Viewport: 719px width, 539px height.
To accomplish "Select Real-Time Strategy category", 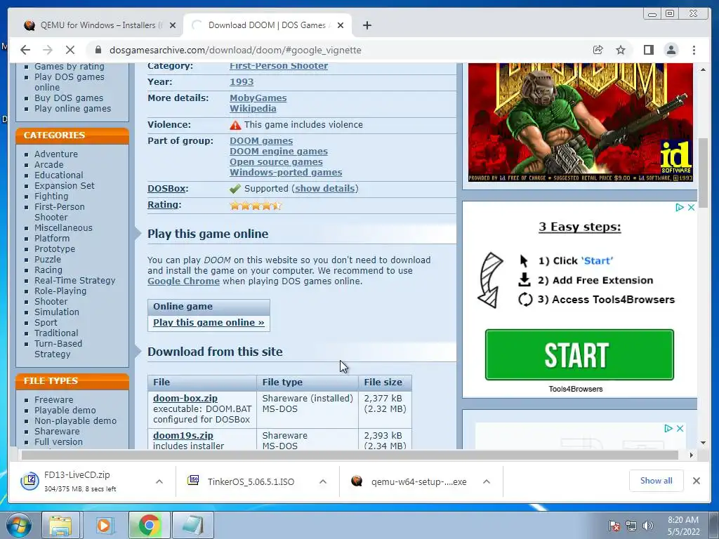I will click(74, 281).
